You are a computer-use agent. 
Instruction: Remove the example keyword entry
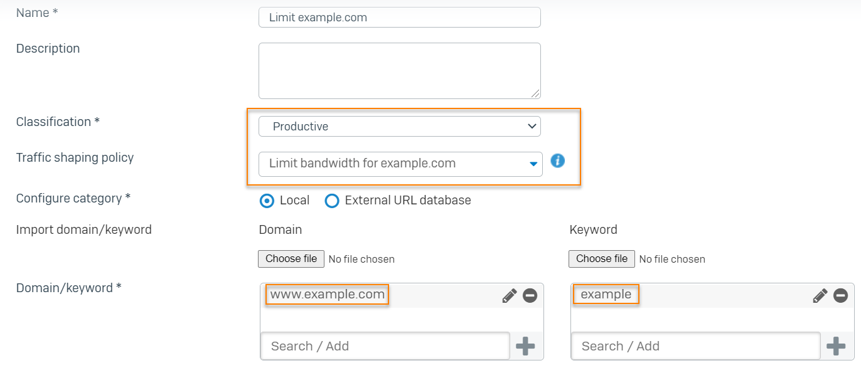[x=841, y=295]
